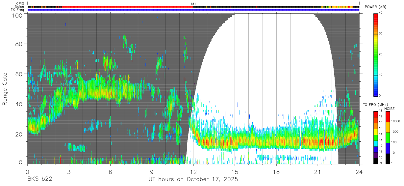404x186 pixels.
Task: Click the 40 tick on Range Gate axis
Action: coord(19,104)
